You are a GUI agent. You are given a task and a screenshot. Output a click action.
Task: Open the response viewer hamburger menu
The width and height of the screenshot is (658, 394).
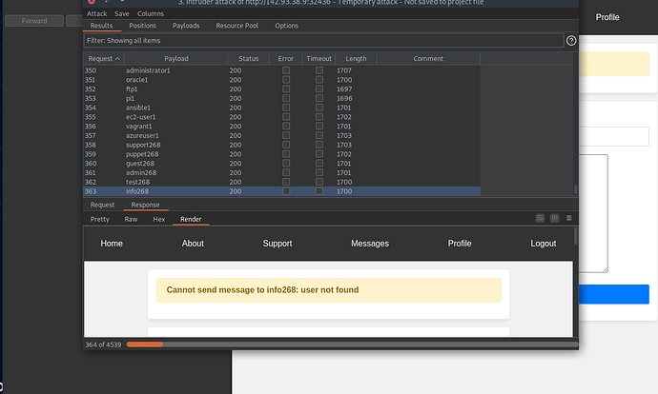[569, 219]
